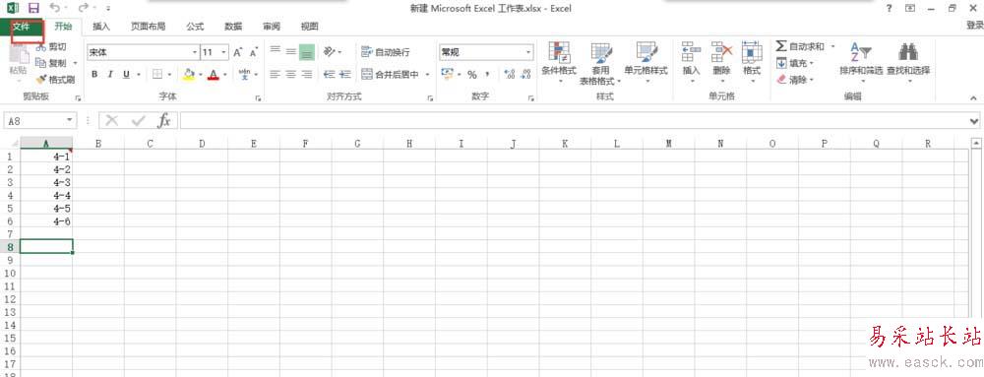Click AutoSum (自动求和)

pos(801,46)
